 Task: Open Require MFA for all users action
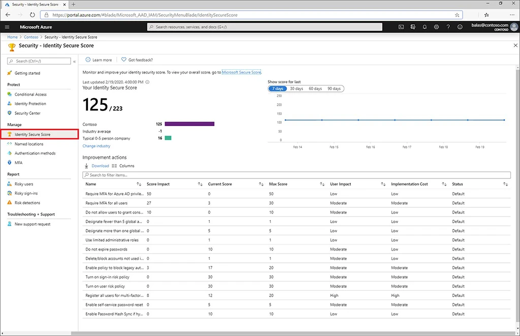107,203
